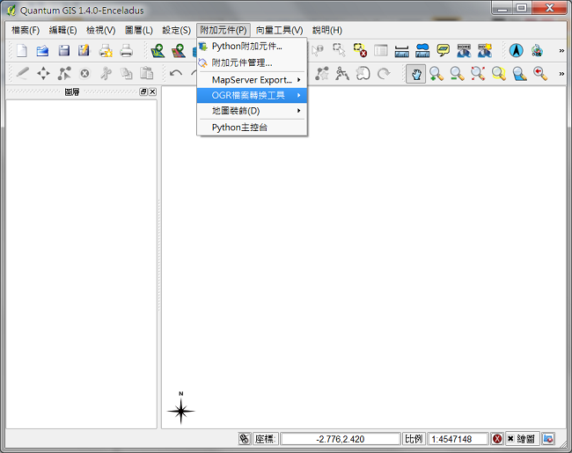Open the 向量工具(V) menu

(280, 30)
